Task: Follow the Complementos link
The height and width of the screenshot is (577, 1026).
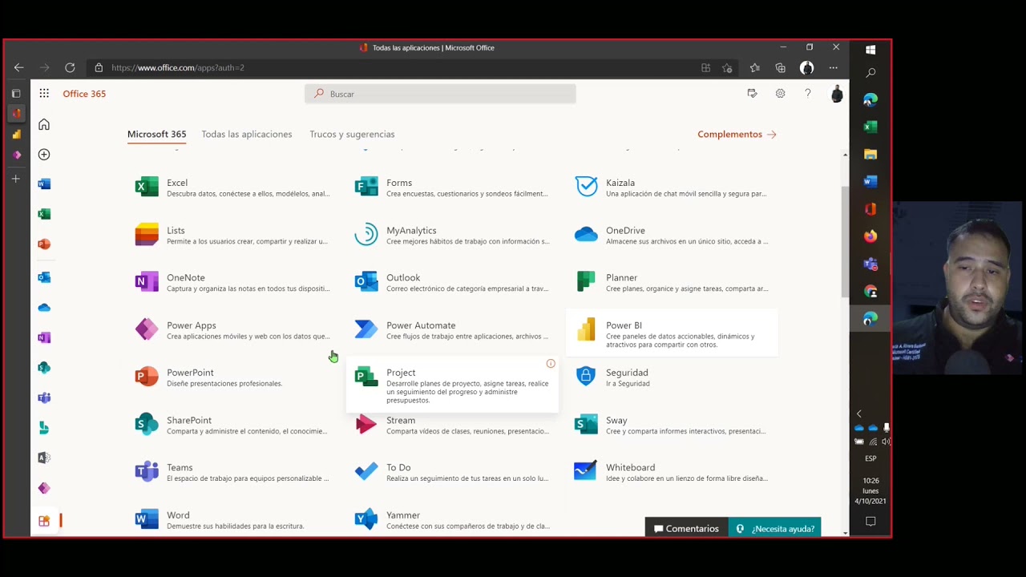Action: 737,134
